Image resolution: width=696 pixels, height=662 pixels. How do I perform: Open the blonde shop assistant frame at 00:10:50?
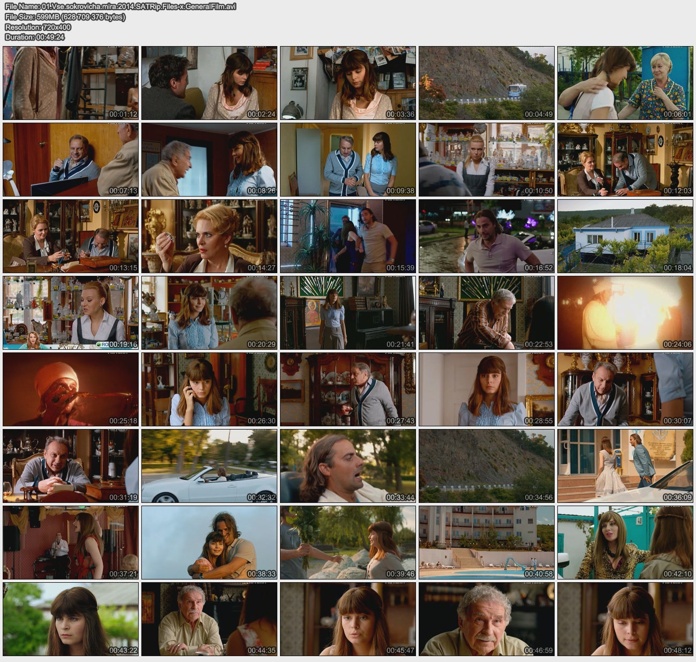pos(486,160)
